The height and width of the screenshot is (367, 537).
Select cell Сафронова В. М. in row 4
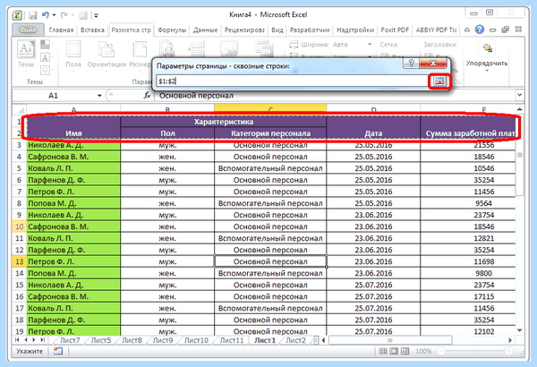coord(73,157)
